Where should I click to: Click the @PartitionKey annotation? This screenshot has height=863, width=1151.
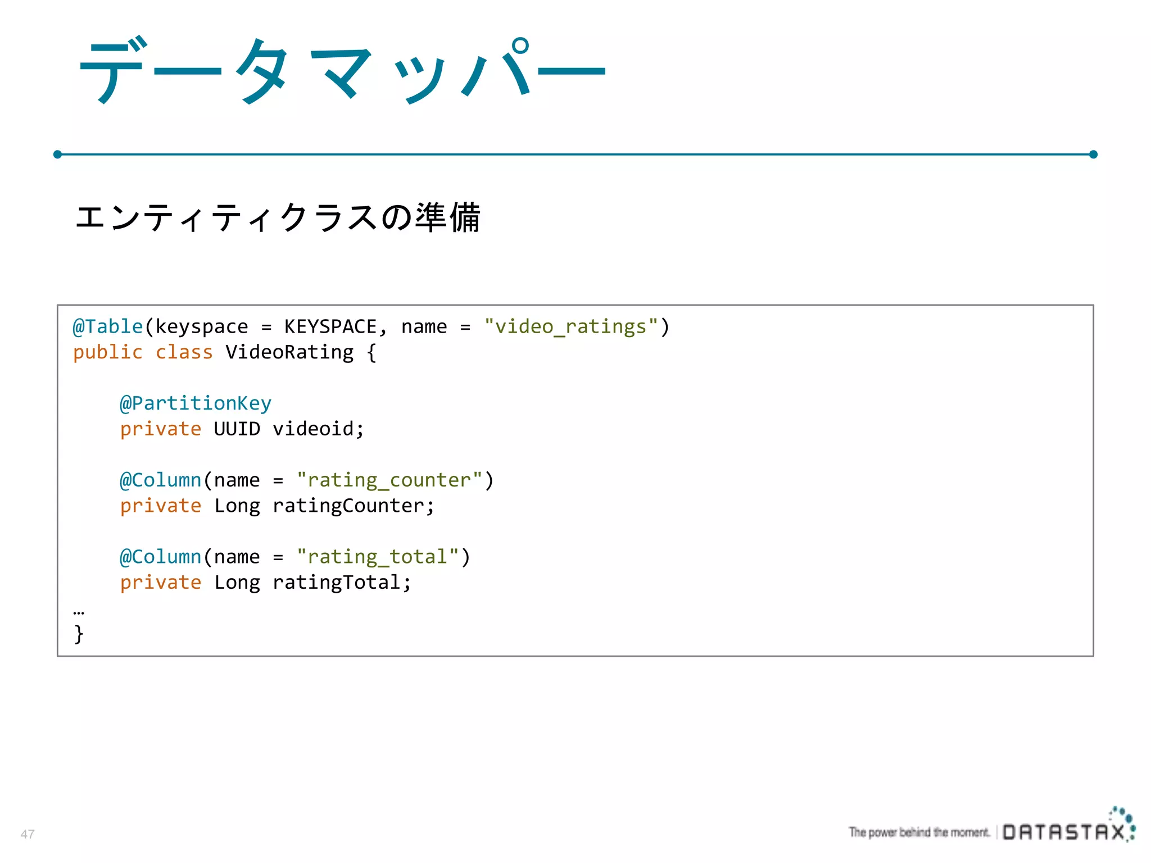point(196,403)
